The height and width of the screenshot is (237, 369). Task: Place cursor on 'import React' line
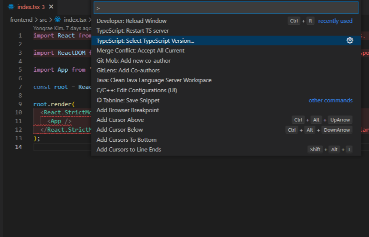tap(62, 36)
